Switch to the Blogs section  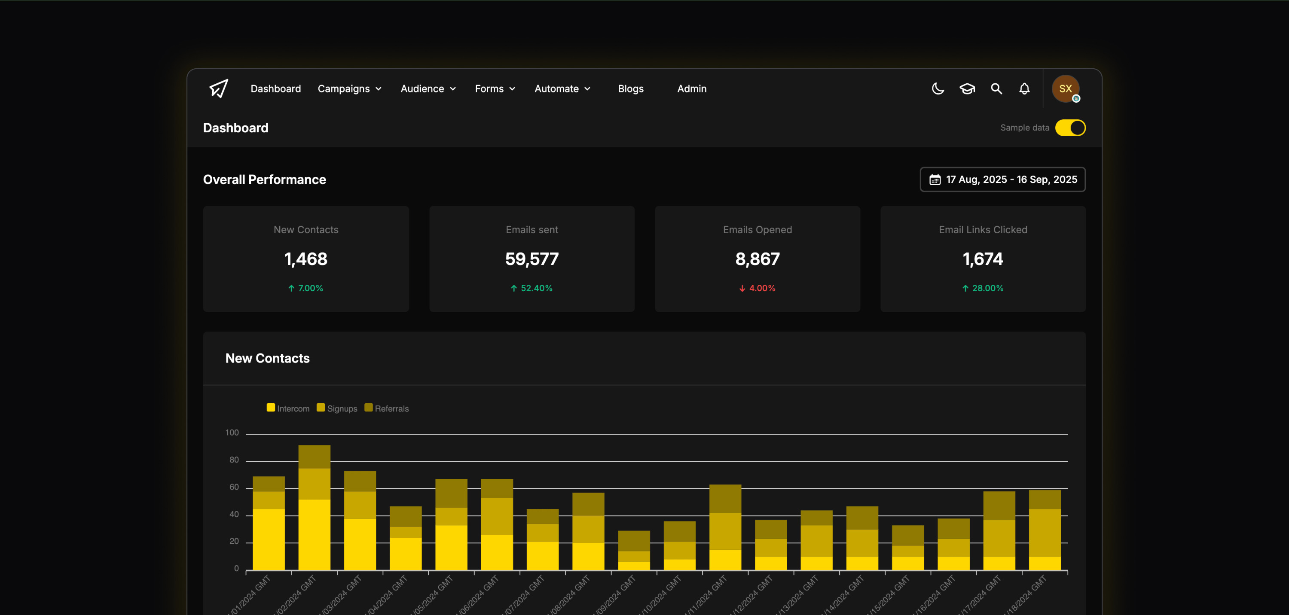click(630, 88)
